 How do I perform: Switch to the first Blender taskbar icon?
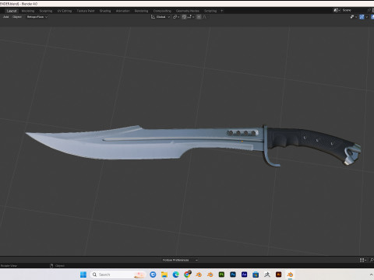199,275
